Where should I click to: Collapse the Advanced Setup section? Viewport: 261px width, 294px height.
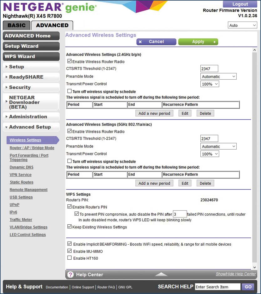click(x=31, y=127)
